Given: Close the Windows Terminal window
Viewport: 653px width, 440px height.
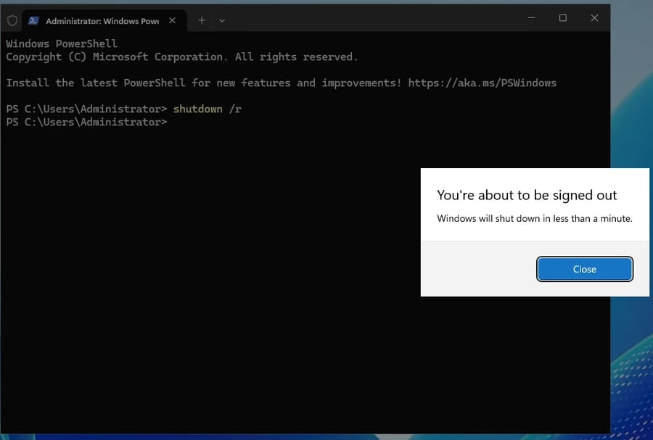Looking at the screenshot, I should point(594,18).
